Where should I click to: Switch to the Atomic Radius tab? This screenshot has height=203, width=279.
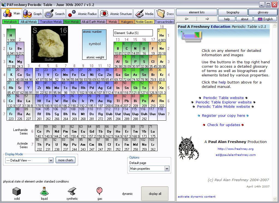tap(82, 14)
